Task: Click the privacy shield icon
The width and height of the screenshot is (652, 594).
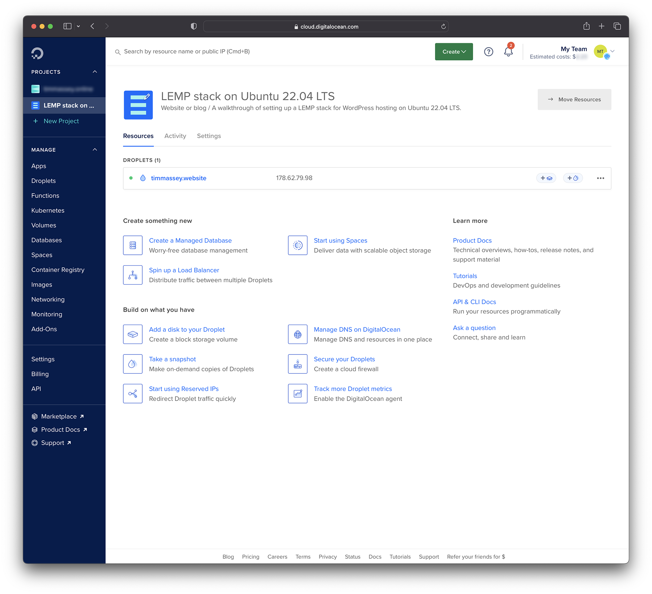Action: 194,26
